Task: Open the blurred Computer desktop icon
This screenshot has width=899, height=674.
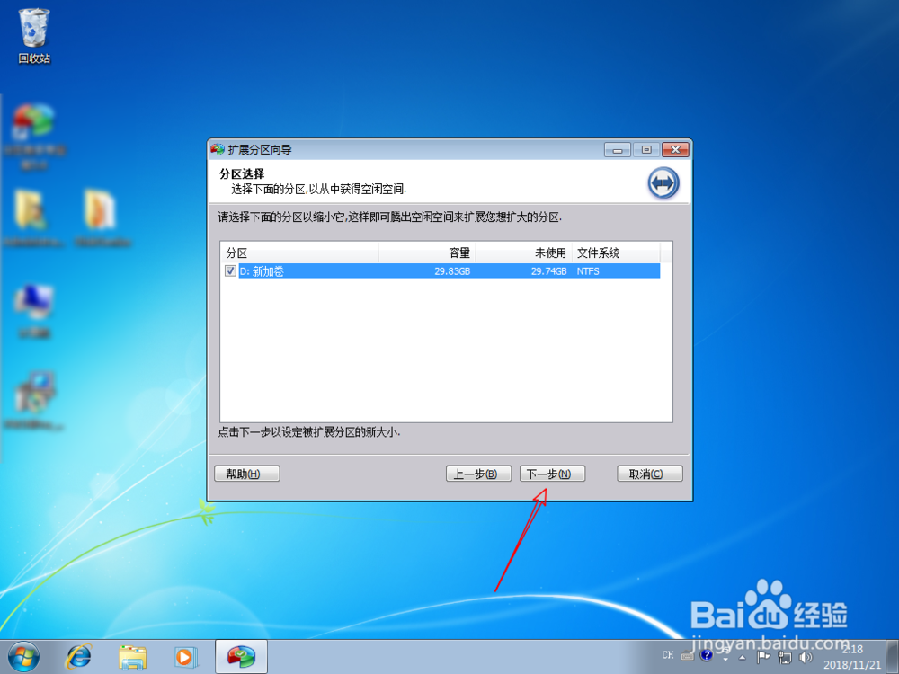Action: point(34,311)
